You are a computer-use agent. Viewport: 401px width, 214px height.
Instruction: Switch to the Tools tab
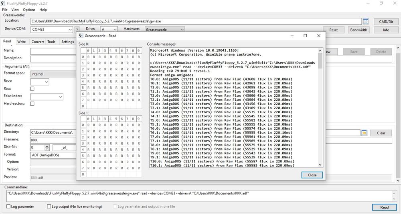tap(51, 42)
